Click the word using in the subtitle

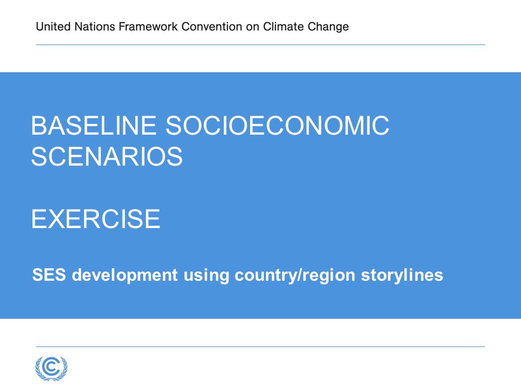click(206, 276)
